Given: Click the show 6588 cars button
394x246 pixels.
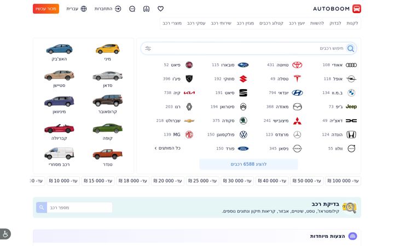Looking at the screenshot, I should [x=248, y=164].
